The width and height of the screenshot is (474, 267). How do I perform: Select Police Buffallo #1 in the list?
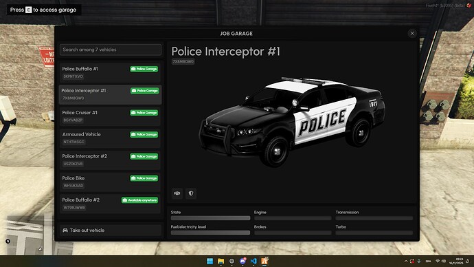(110, 73)
